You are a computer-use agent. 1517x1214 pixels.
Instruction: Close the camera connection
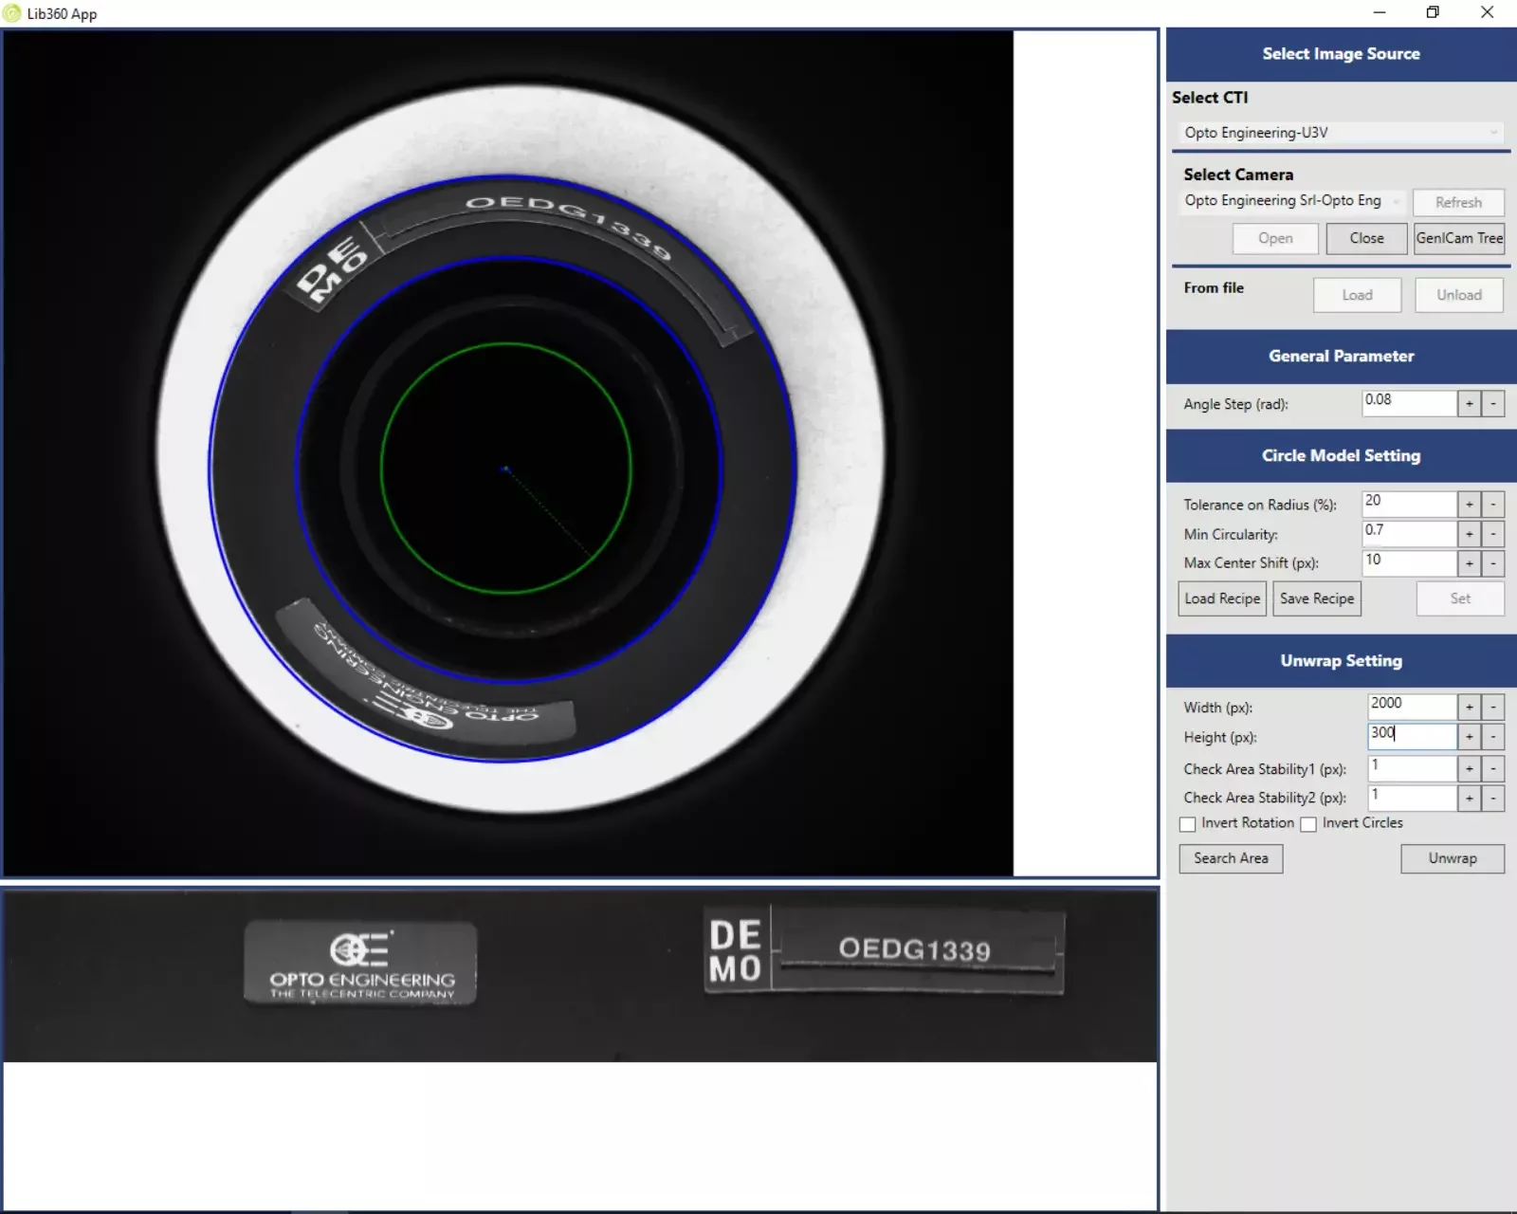(1366, 238)
